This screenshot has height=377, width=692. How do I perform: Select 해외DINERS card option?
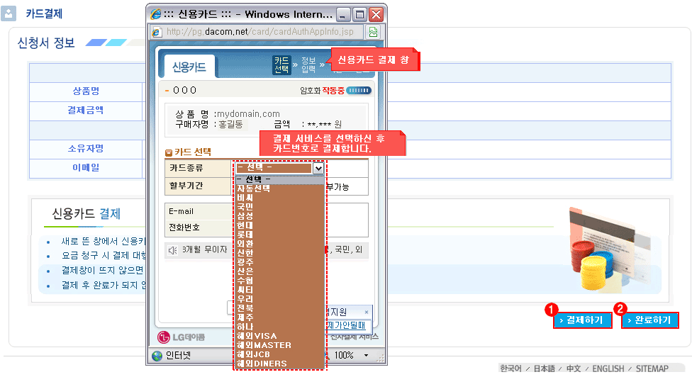coord(262,364)
